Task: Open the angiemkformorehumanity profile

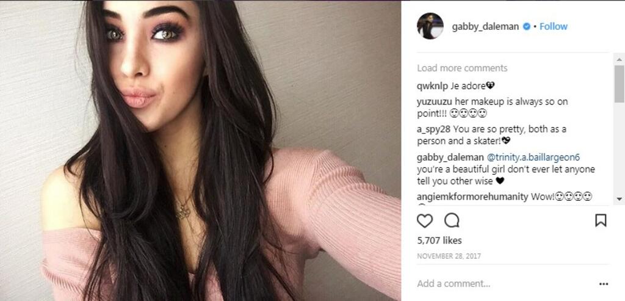Action: pos(472,197)
